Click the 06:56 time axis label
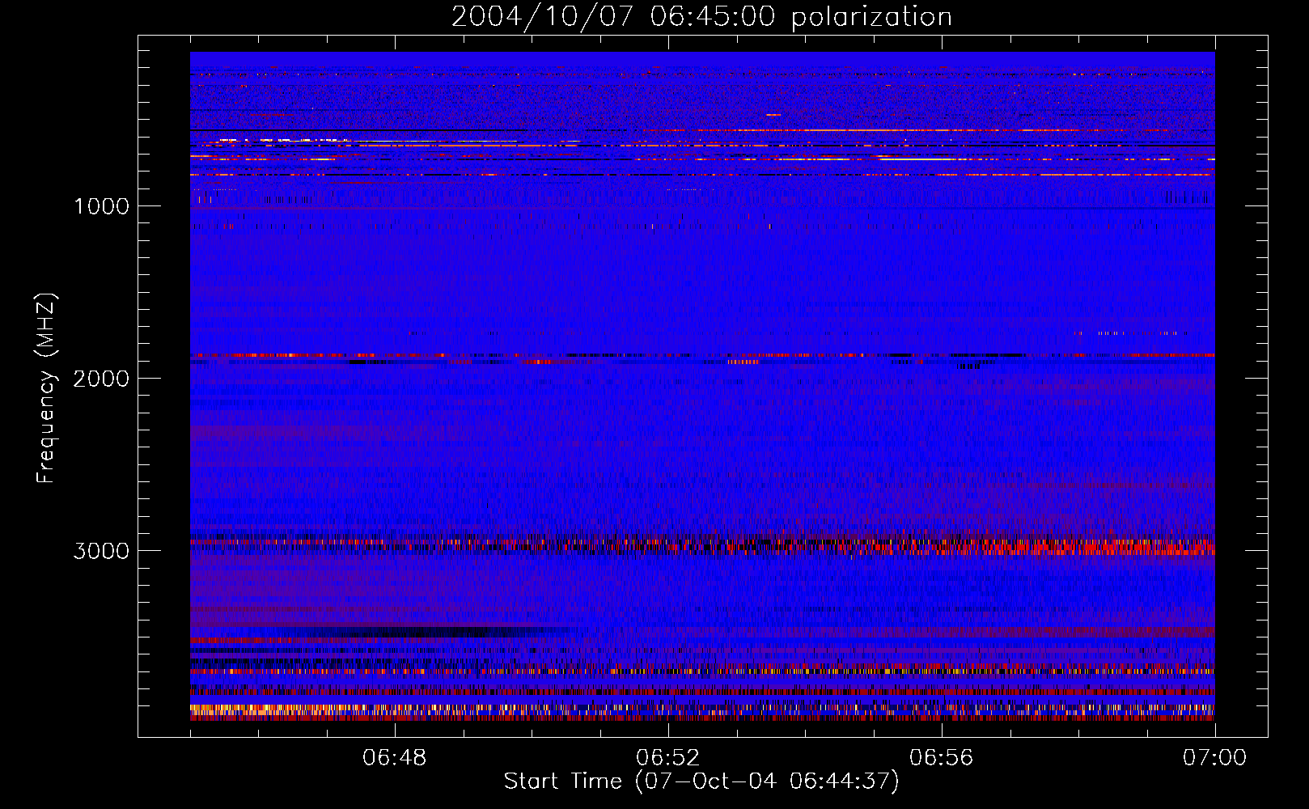Image resolution: width=1309 pixels, height=809 pixels. (942, 758)
